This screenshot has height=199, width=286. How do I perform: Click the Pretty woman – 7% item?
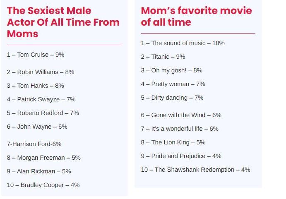tap(173, 84)
